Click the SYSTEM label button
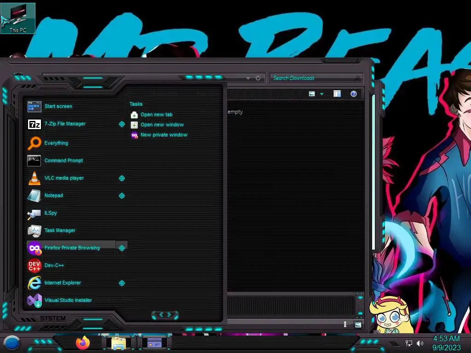471x353 pixels. pos(53,318)
